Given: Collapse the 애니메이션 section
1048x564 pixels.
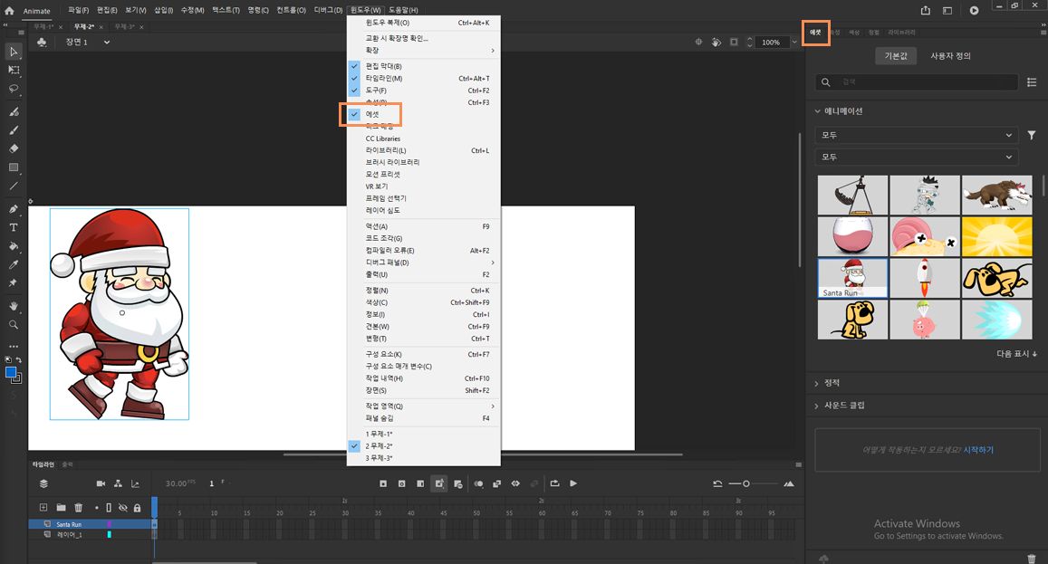Looking at the screenshot, I should pyautogui.click(x=817, y=111).
